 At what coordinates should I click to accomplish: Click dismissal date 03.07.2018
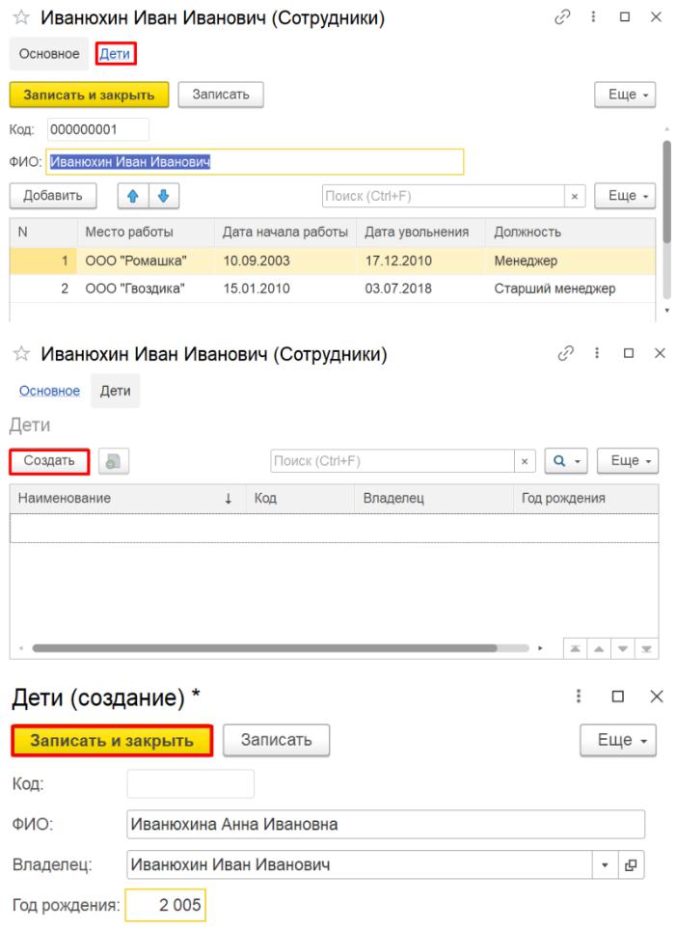click(x=398, y=288)
